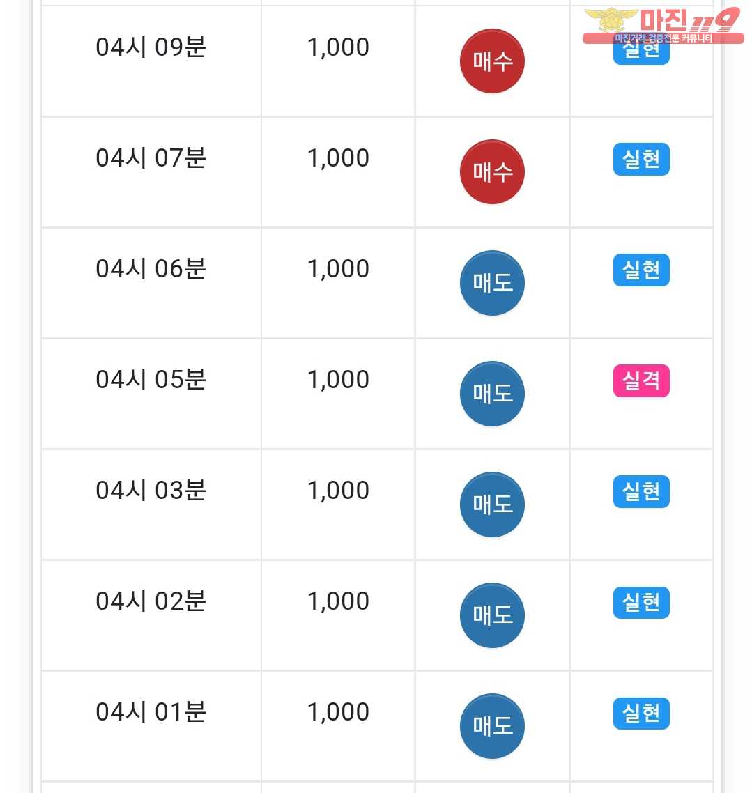Click the pink 실격 badge
This screenshot has height=793, width=752.
[x=641, y=380]
